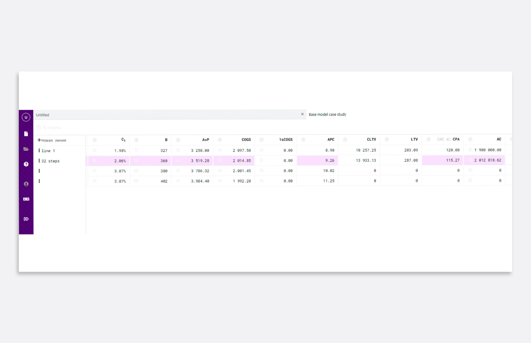Switch to the Untitled tab
Image resolution: width=531 pixels, height=343 pixels.
(x=43, y=115)
